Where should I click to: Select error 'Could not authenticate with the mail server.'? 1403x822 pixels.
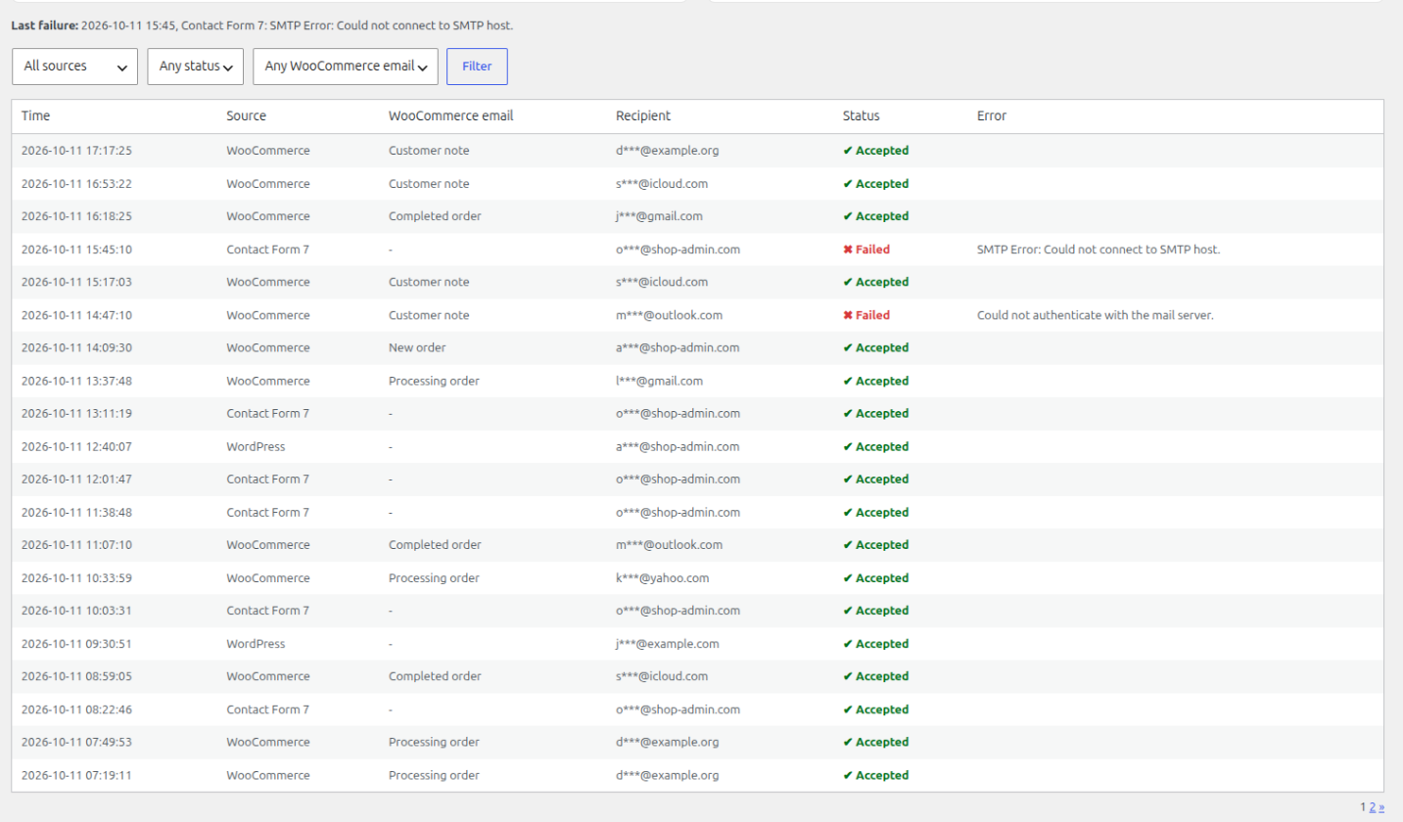click(x=1096, y=315)
